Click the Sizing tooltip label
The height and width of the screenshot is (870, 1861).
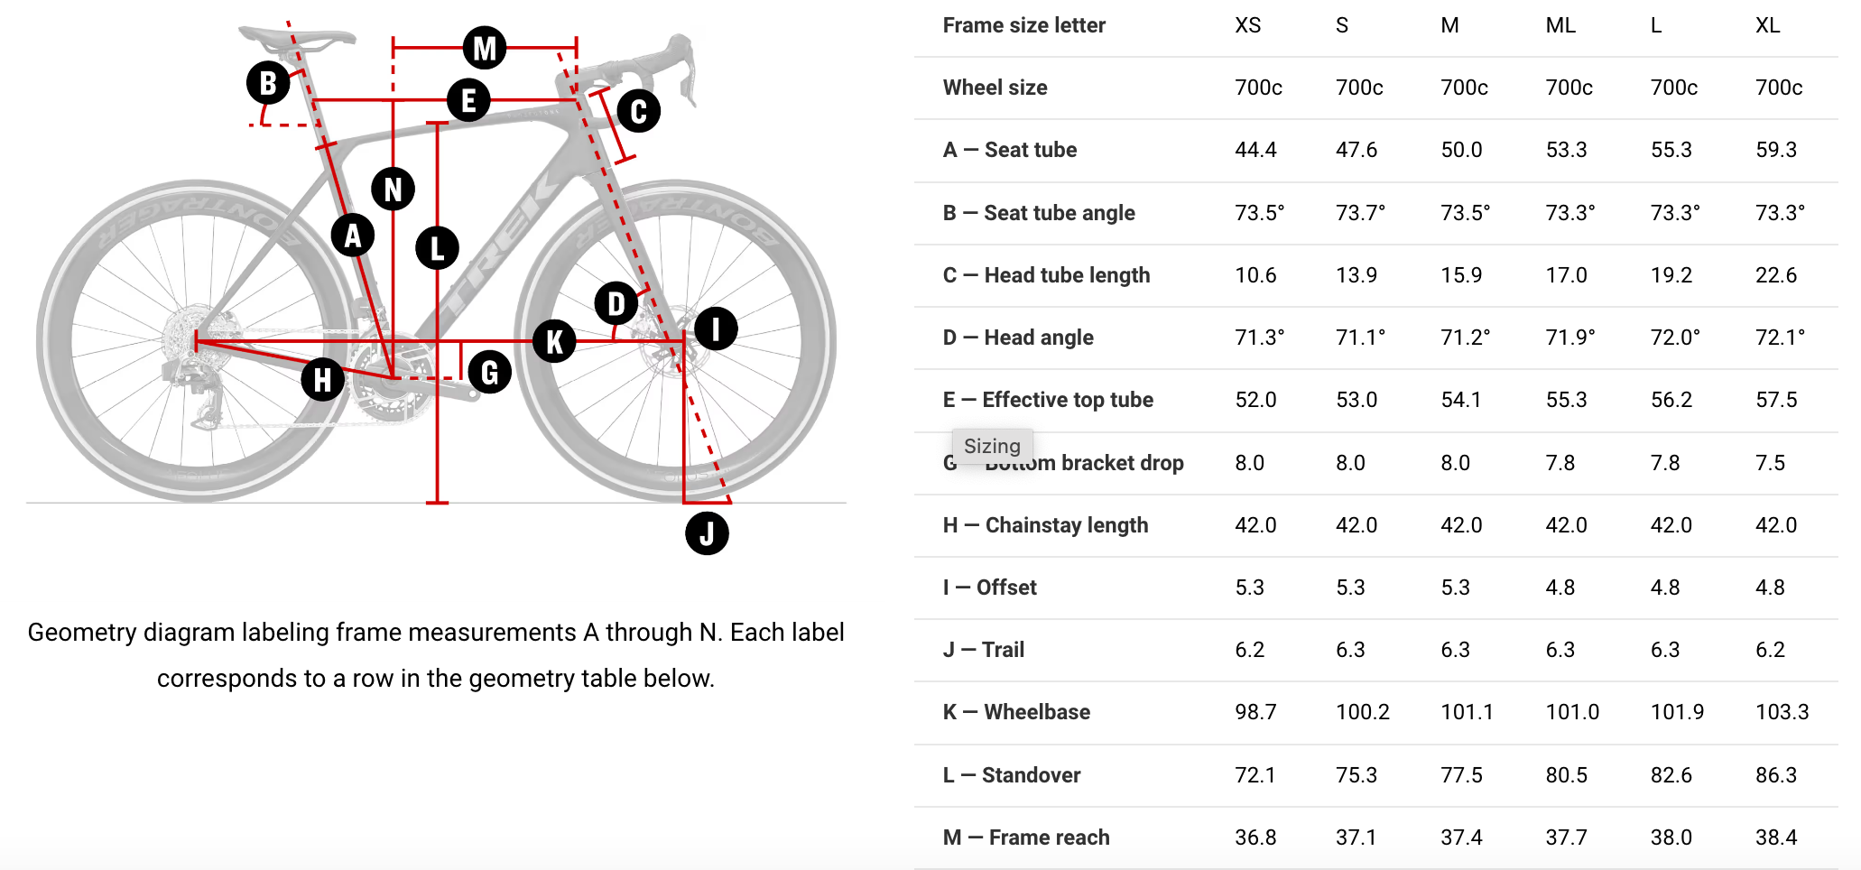pyautogui.click(x=992, y=446)
